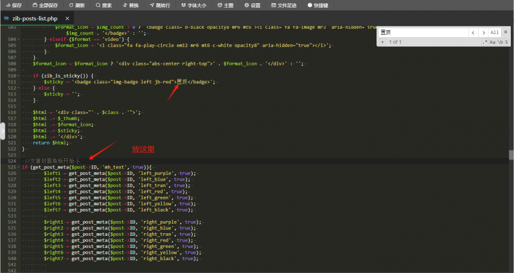Open the 文件定迹 toolbar option
Image resolution: width=514 pixels, height=273 pixels.
point(283,5)
